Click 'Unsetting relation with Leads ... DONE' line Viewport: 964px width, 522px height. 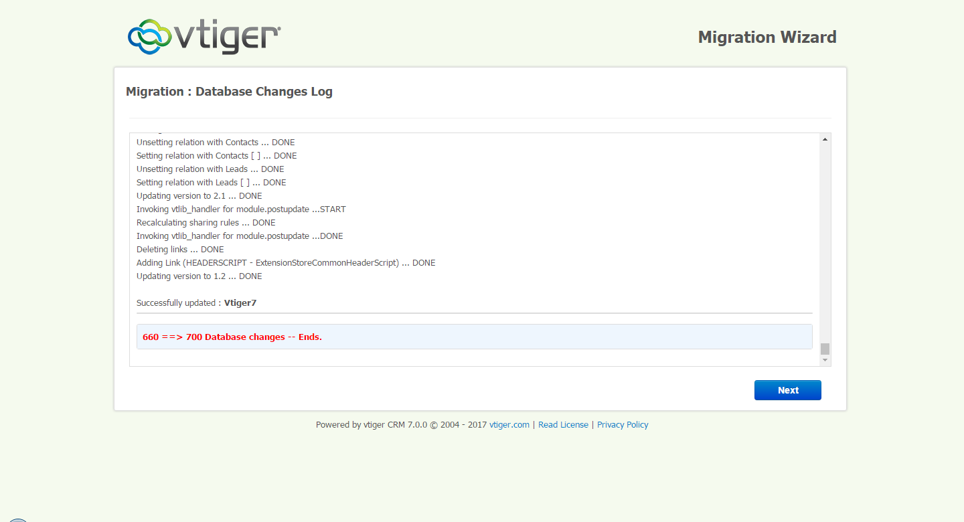210,169
